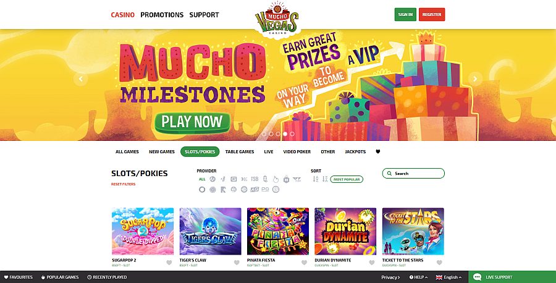This screenshot has height=283, width=556.
Task: Favourite the Sugarpop 2 game heart
Action: pyautogui.click(x=169, y=263)
